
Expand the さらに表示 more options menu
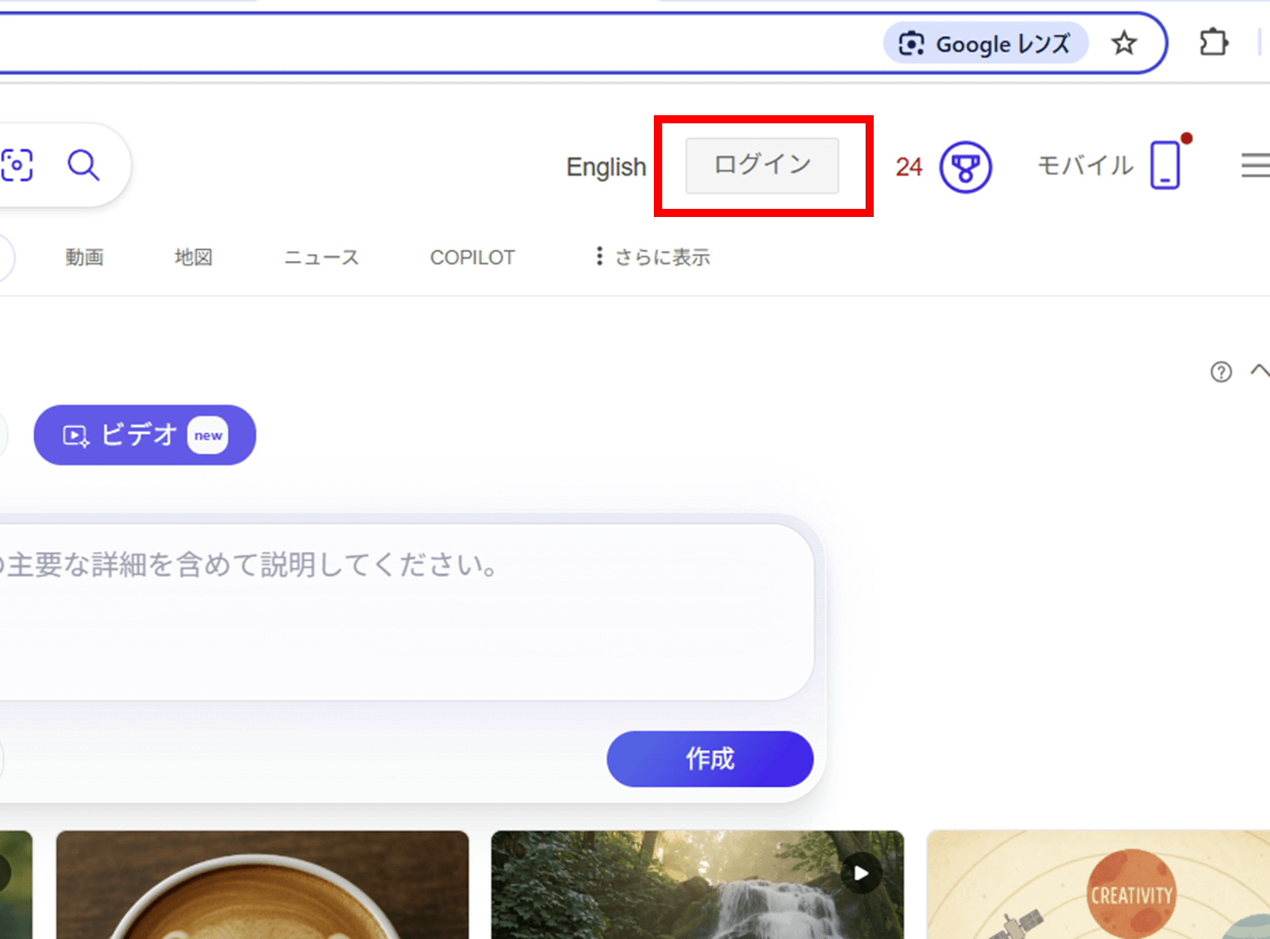pyautogui.click(x=653, y=257)
